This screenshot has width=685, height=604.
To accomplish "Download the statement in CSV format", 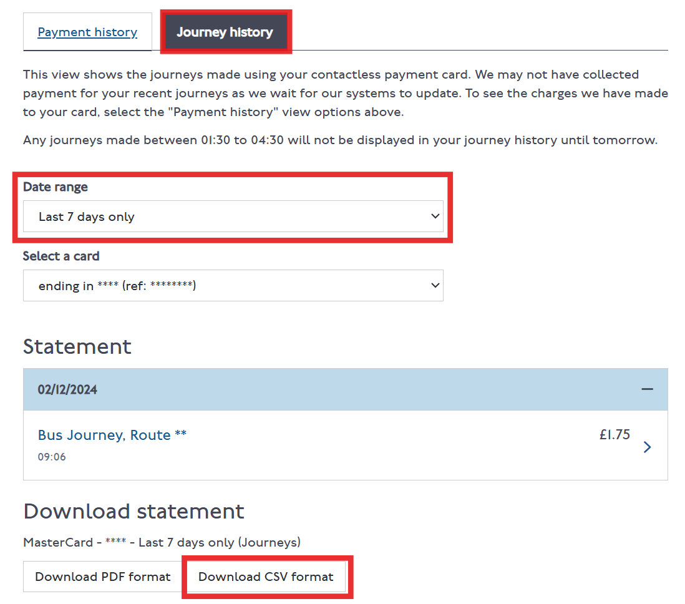I will 266,577.
